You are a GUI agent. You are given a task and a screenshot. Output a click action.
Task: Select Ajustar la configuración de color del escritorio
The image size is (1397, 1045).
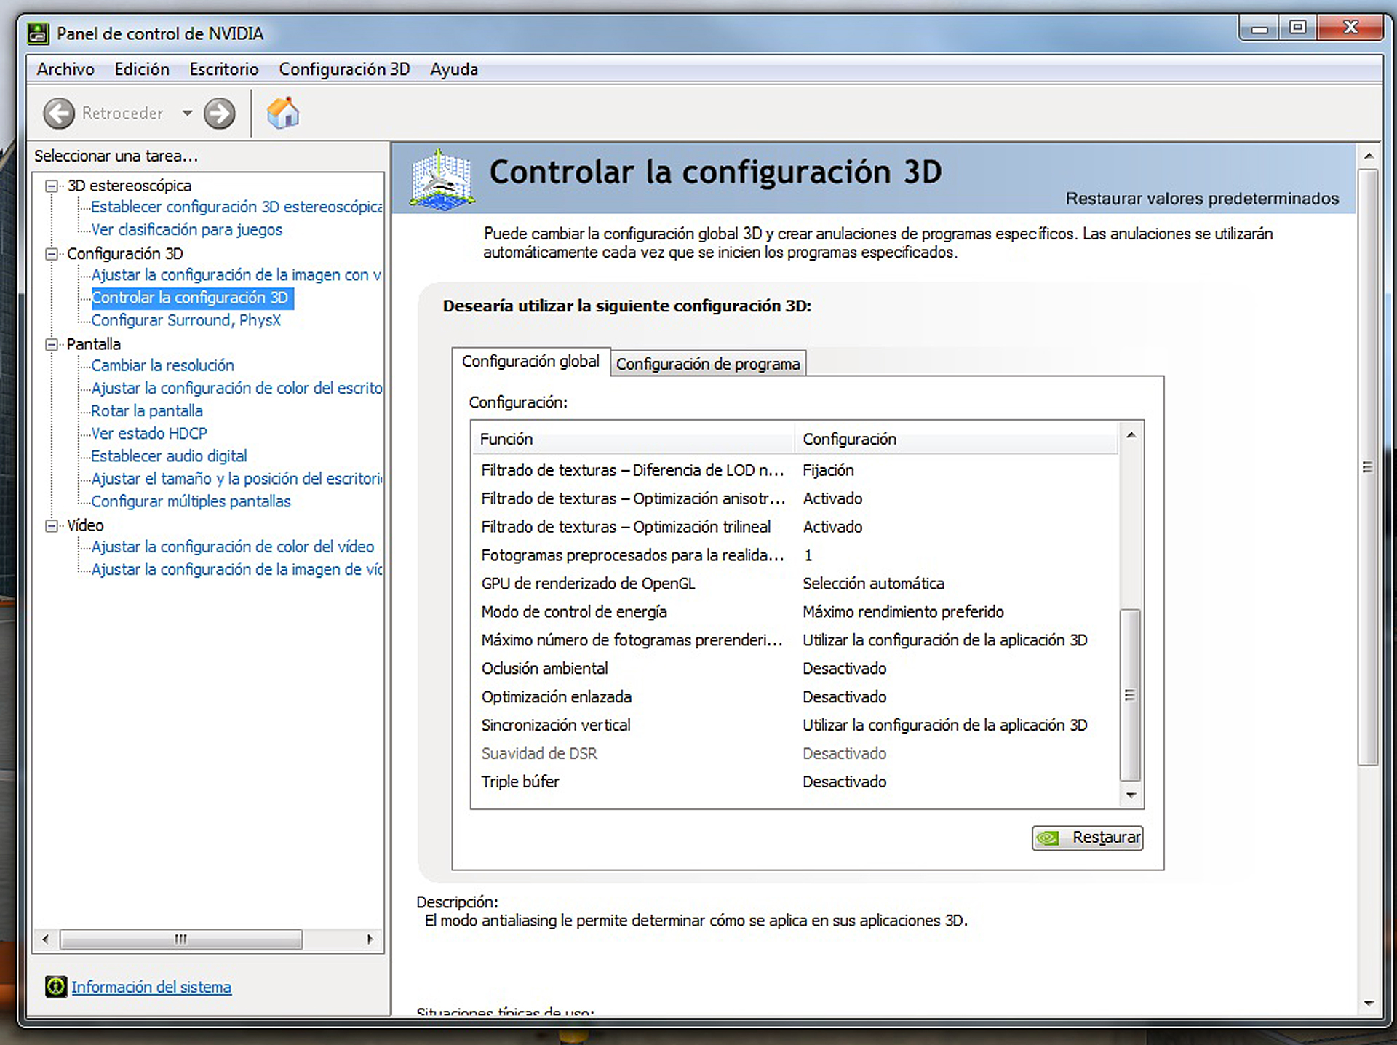[x=236, y=388]
